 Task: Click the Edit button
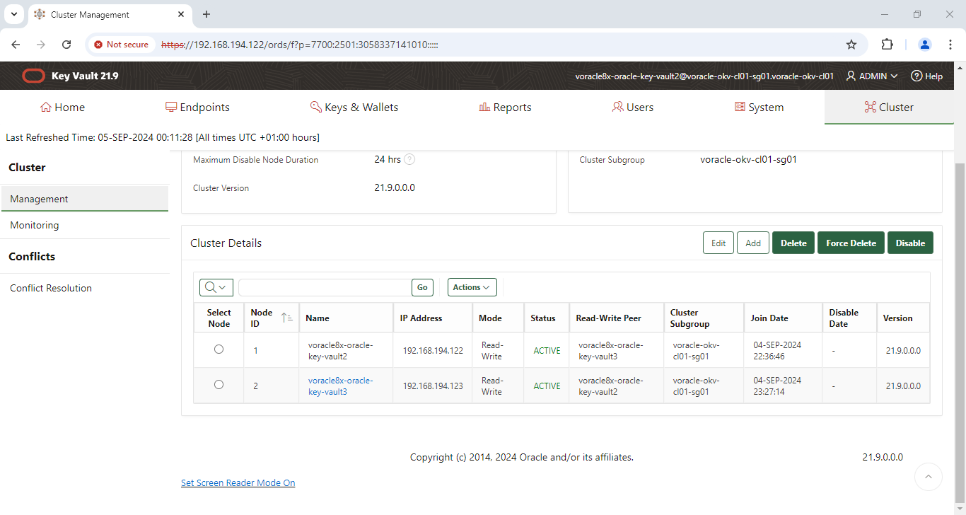[x=718, y=243]
